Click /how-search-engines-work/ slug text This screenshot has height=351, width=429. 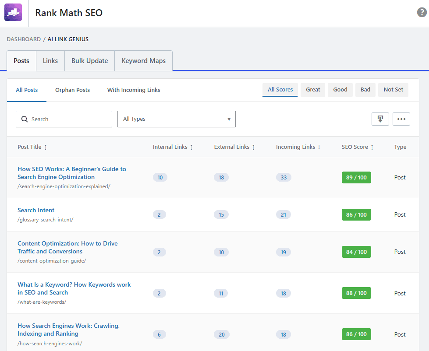50,344
